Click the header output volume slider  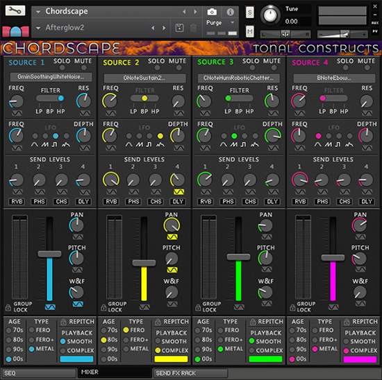(342, 35)
